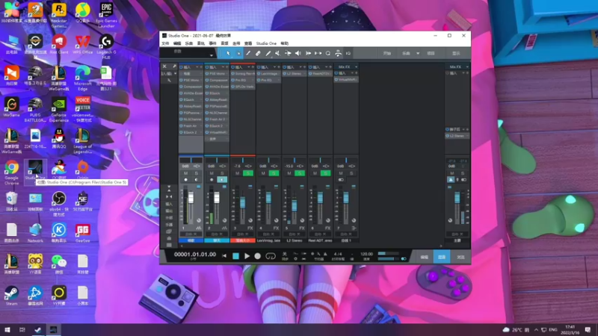Viewport: 598px width, 336px height.
Task: Click the wrench icon in console options
Action: (174, 66)
